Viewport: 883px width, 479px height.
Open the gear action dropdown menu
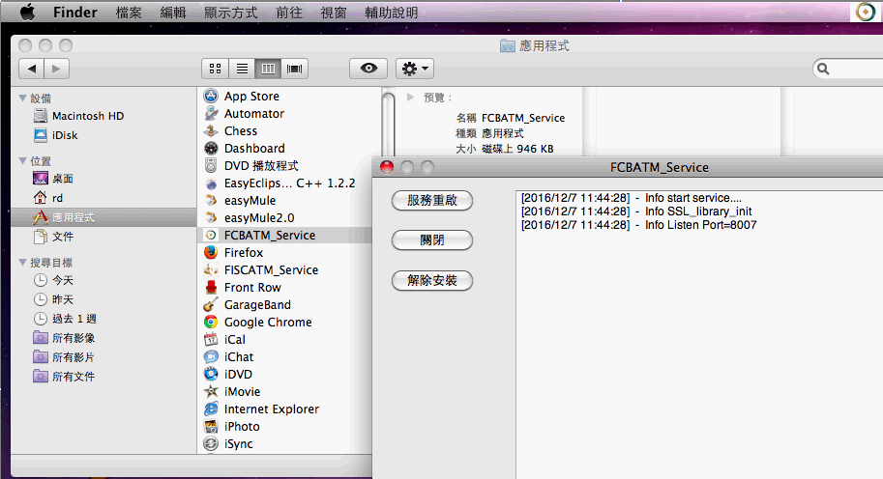coord(415,69)
